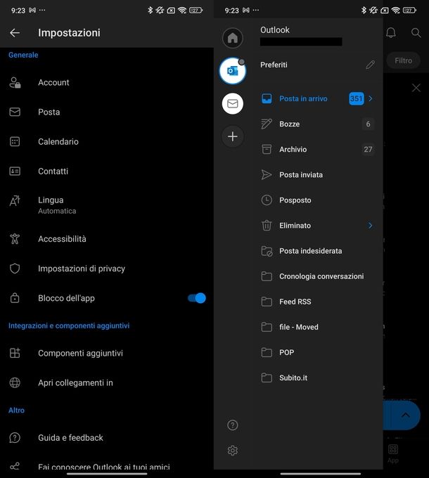Screen dimensions: 429x478
Task: Open Calendario settings
Action: pyautogui.click(x=107, y=142)
